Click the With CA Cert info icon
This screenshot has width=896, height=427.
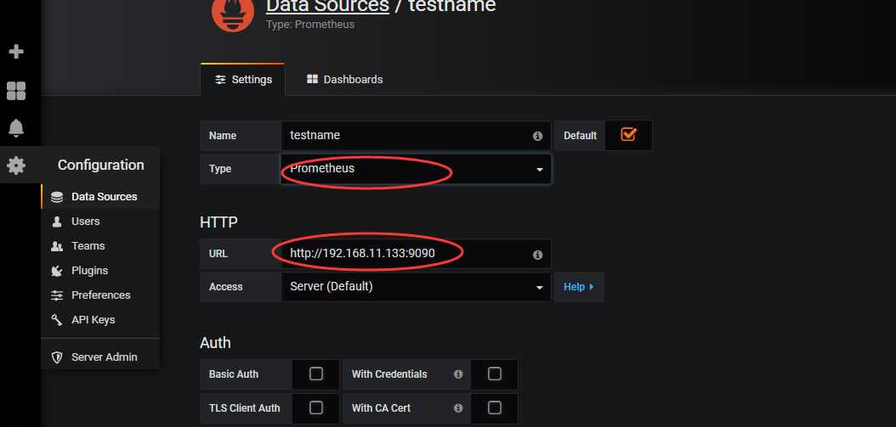pyautogui.click(x=457, y=408)
